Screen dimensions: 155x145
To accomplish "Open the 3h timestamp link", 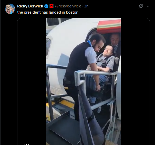I will click(x=86, y=6).
